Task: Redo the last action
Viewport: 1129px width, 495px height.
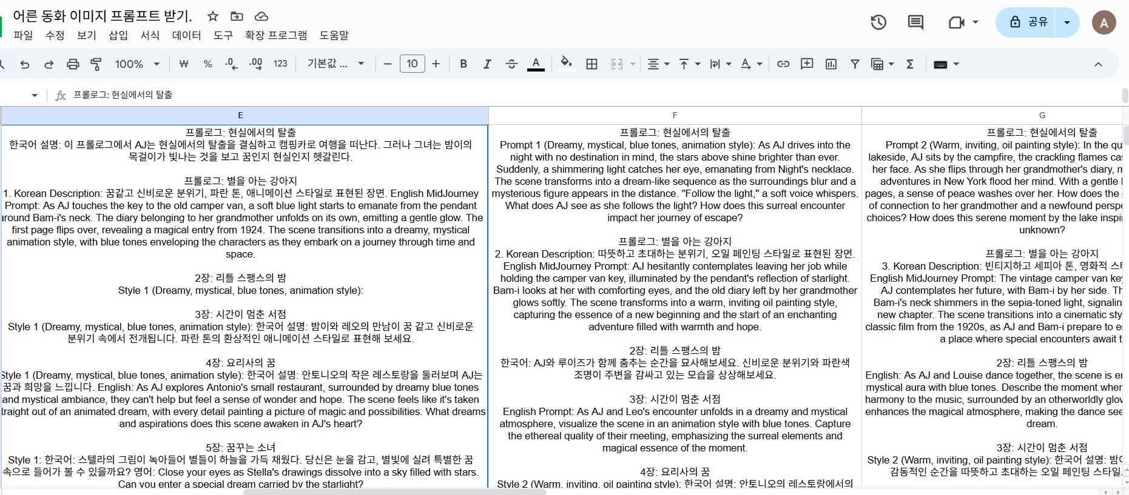Action: click(49, 64)
